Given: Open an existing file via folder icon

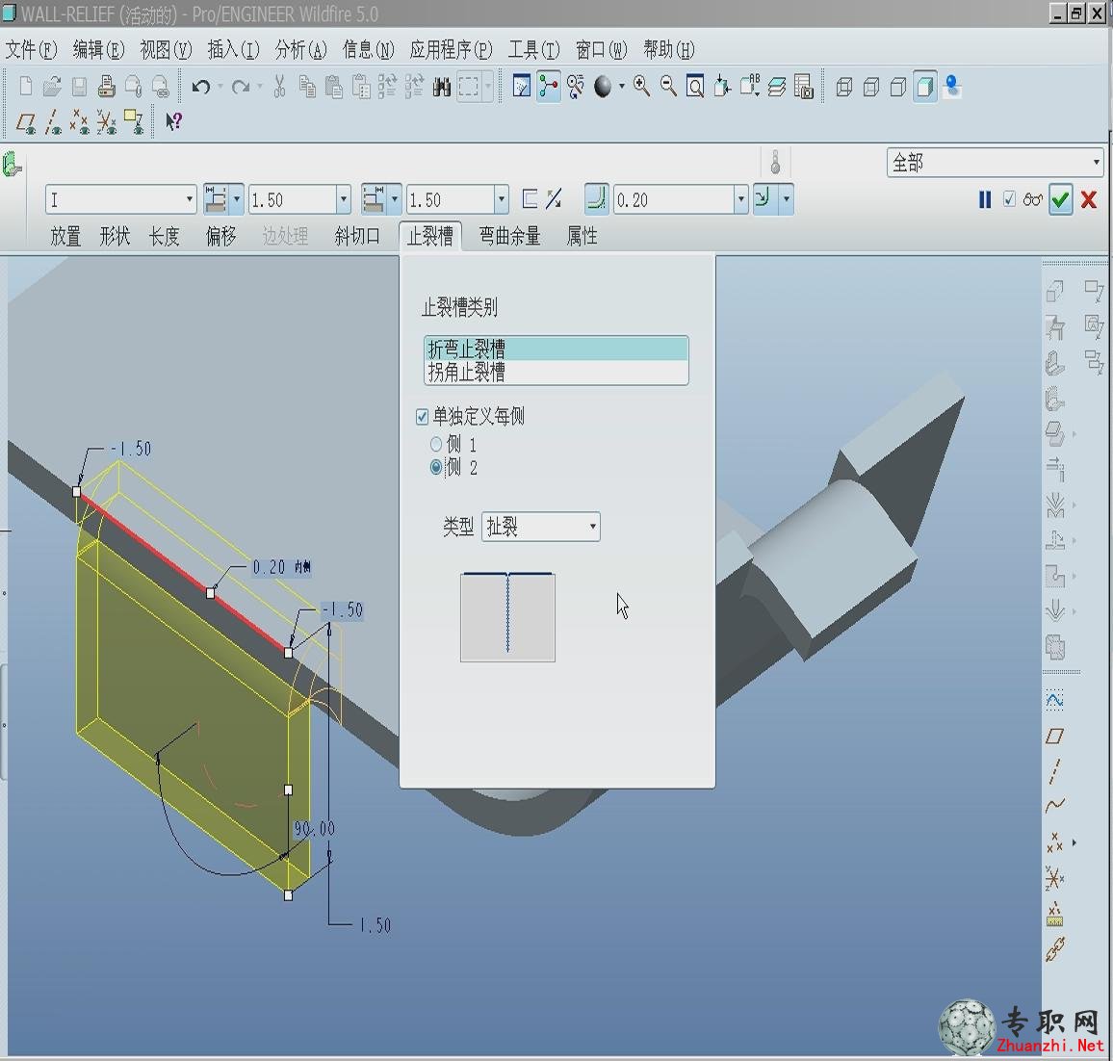Looking at the screenshot, I should coord(52,87).
